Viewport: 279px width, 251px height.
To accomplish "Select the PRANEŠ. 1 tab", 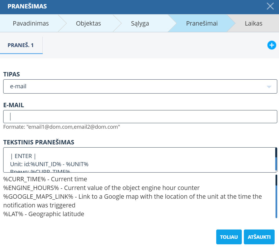I will click(x=21, y=45).
